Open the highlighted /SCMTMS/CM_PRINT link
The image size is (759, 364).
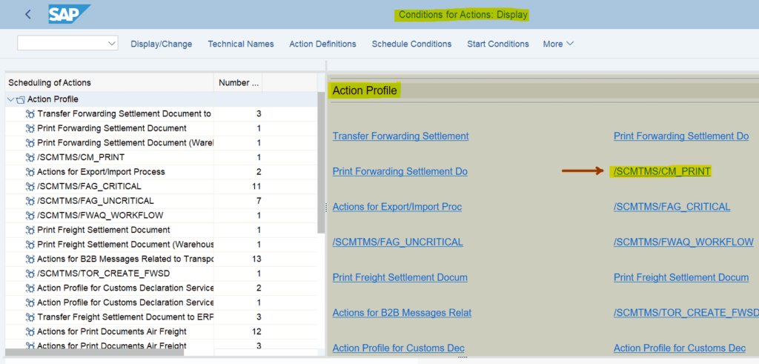tap(662, 171)
